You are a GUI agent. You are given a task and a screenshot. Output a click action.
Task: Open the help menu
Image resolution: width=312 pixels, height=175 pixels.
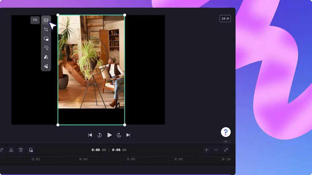click(226, 132)
